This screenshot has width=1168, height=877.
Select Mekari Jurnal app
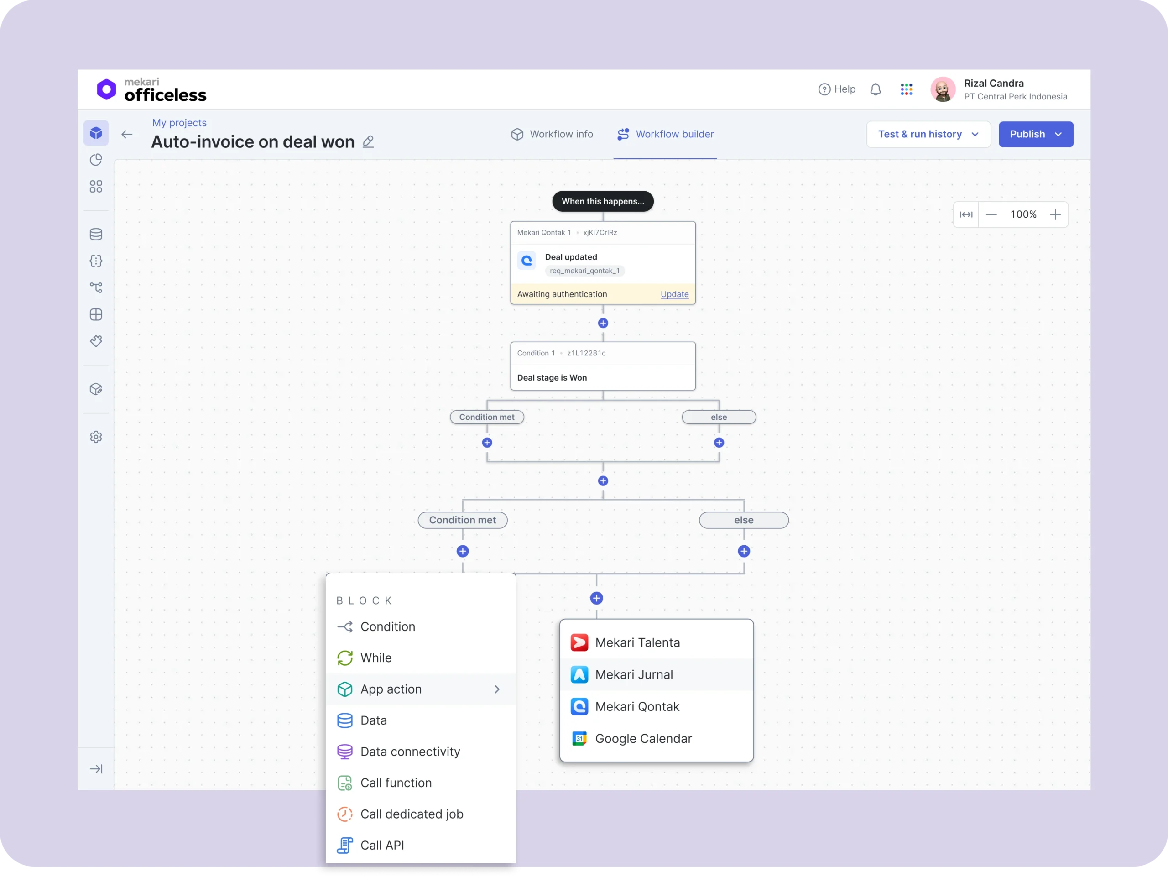pyautogui.click(x=657, y=675)
